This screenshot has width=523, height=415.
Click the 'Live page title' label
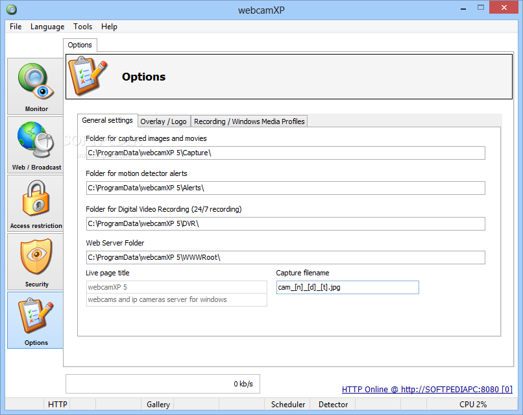108,273
